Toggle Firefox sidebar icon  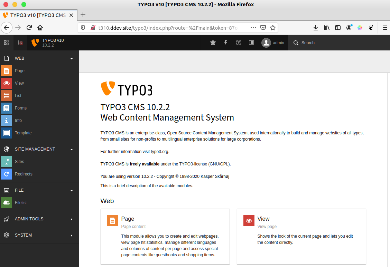click(338, 28)
